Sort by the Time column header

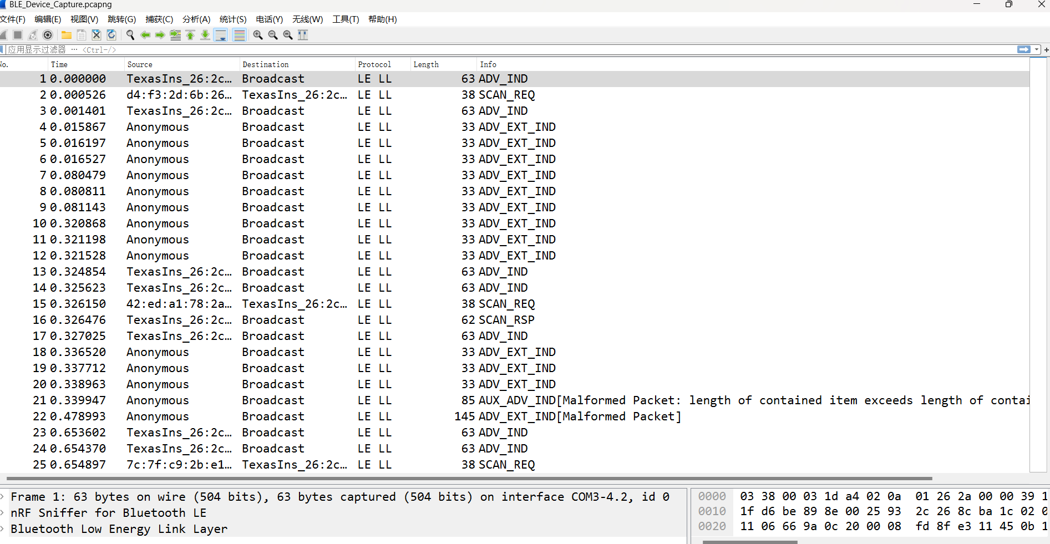point(86,64)
